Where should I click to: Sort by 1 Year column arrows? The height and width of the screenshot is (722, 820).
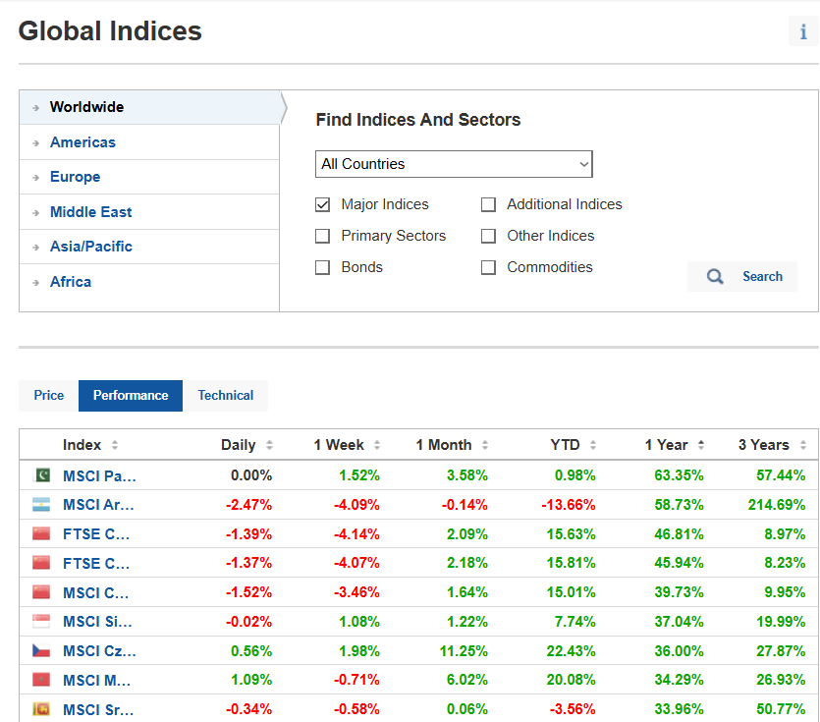pos(700,445)
